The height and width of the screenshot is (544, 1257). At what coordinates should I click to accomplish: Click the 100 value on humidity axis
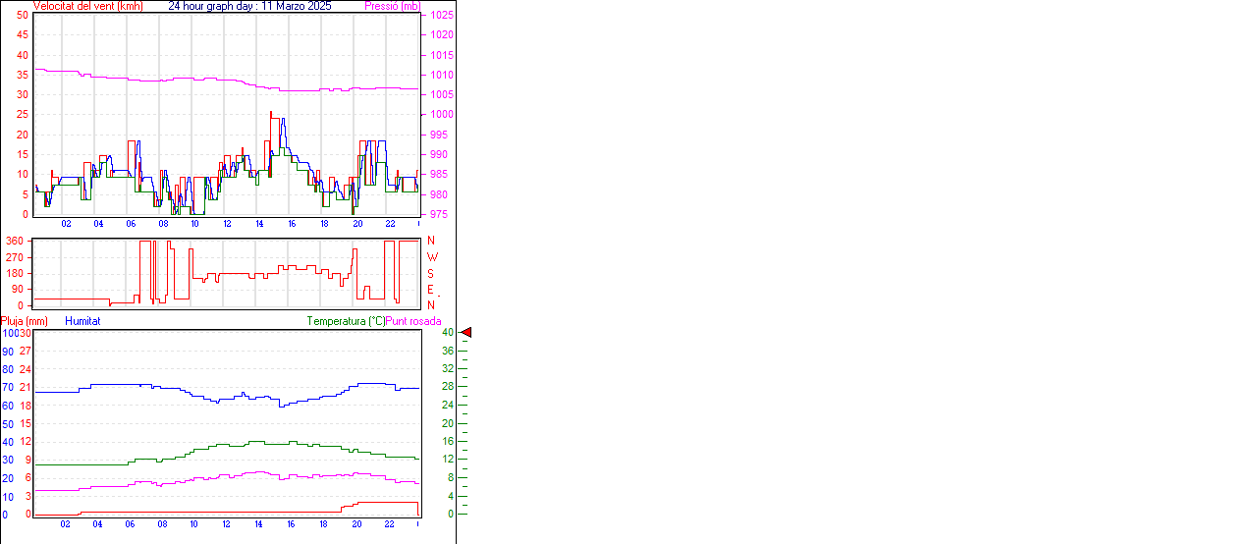click(x=9, y=333)
